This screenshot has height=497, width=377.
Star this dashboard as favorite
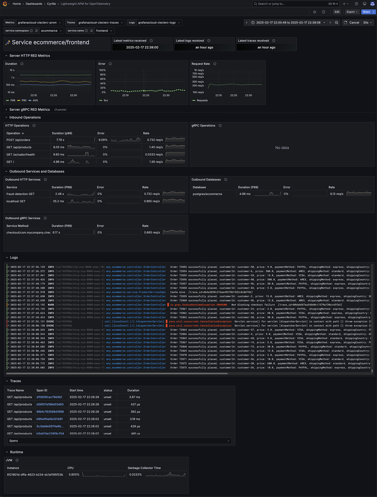315,12
